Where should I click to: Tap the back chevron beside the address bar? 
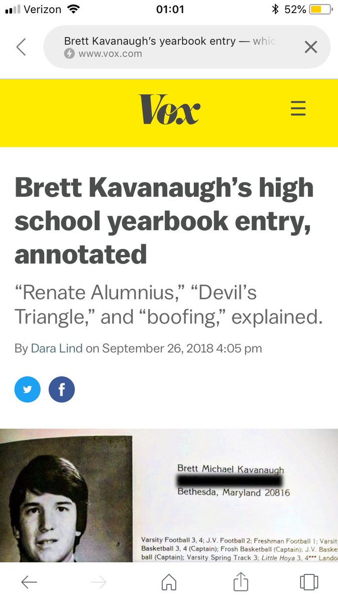pyautogui.click(x=21, y=47)
